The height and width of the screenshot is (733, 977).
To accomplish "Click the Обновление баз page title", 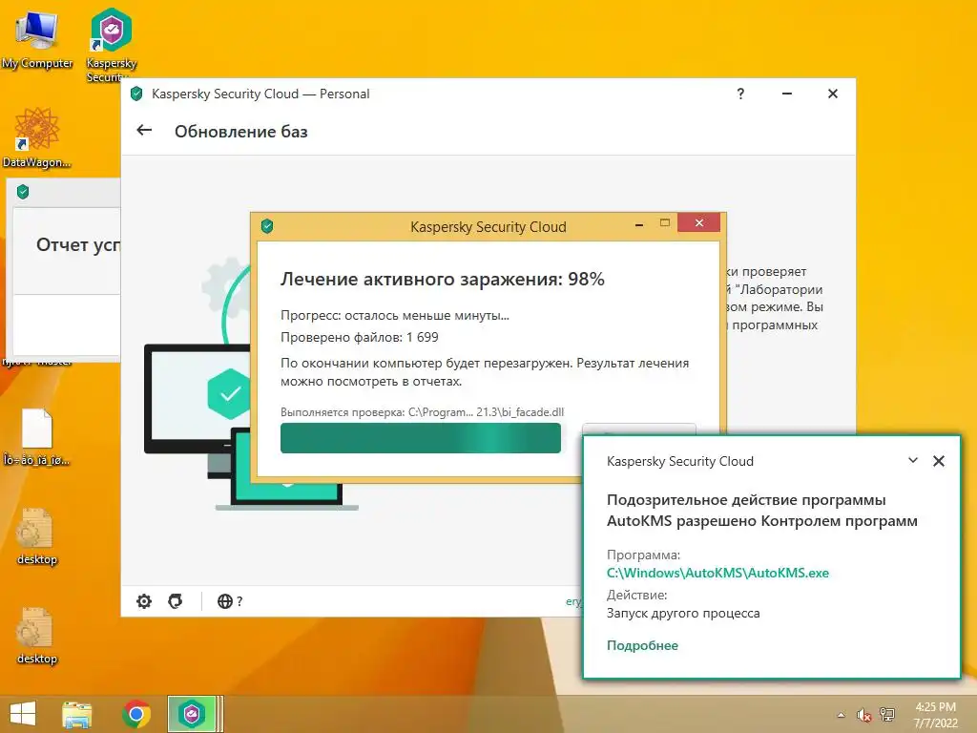I will pyautogui.click(x=241, y=132).
